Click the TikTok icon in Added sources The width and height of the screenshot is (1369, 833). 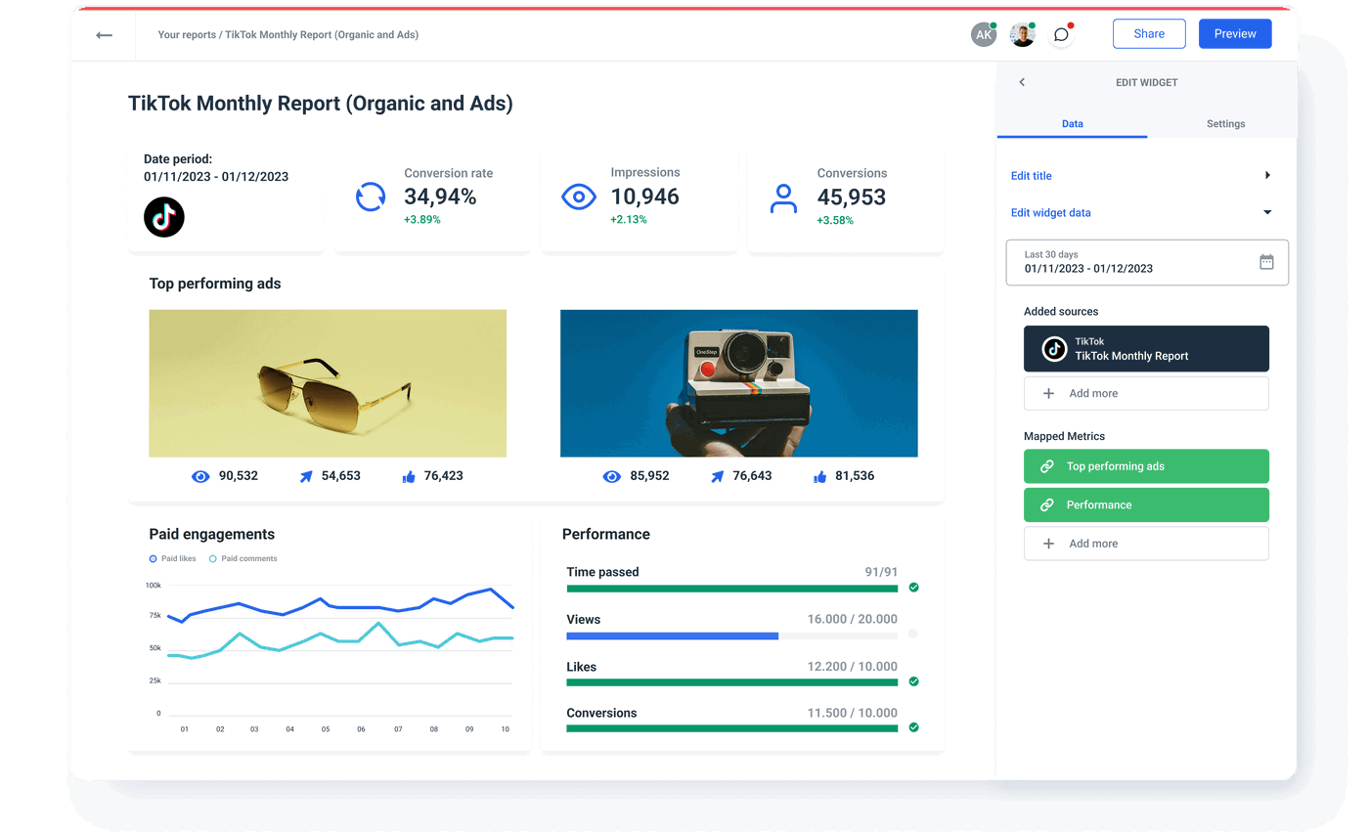click(x=1053, y=349)
